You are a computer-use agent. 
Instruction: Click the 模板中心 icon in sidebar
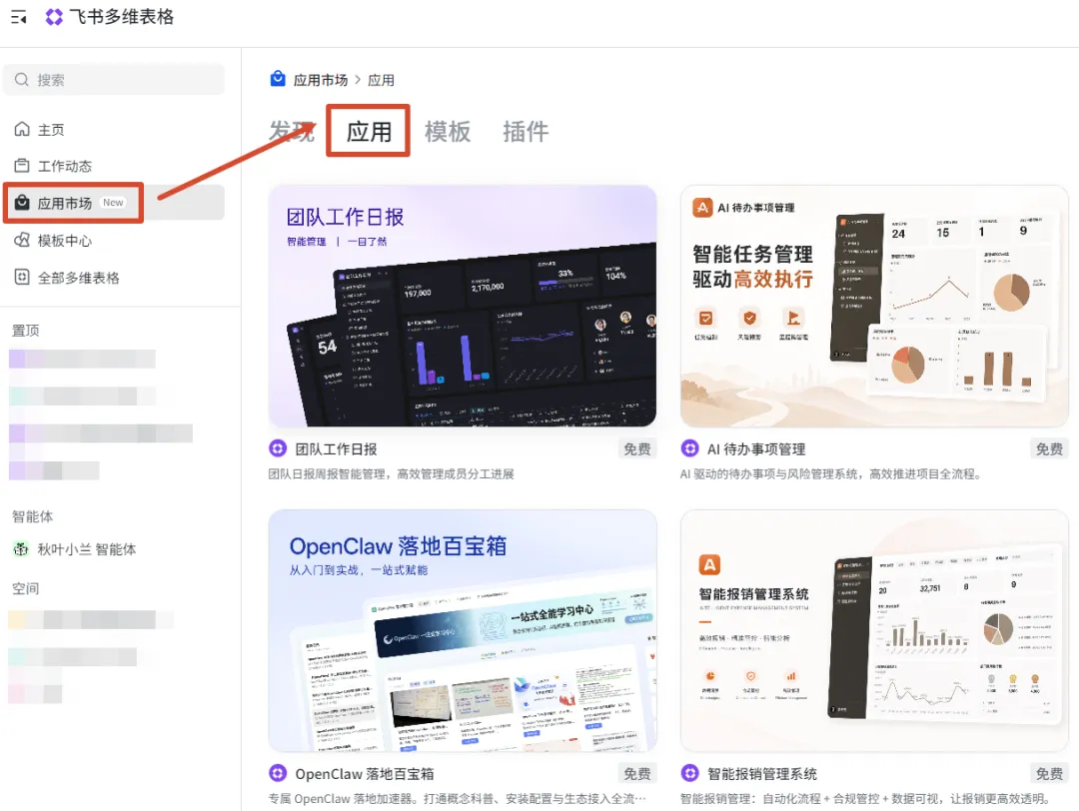coord(22,240)
